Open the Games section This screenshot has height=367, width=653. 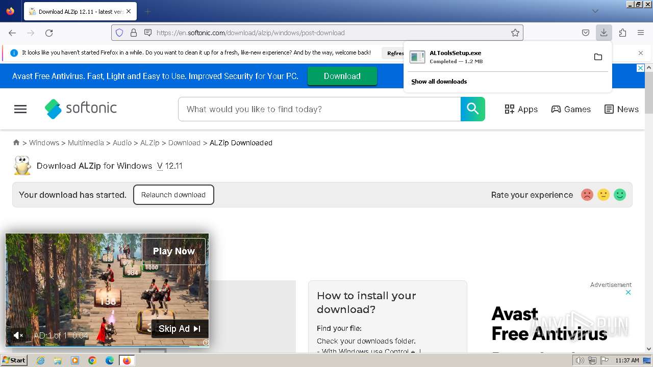tap(571, 109)
